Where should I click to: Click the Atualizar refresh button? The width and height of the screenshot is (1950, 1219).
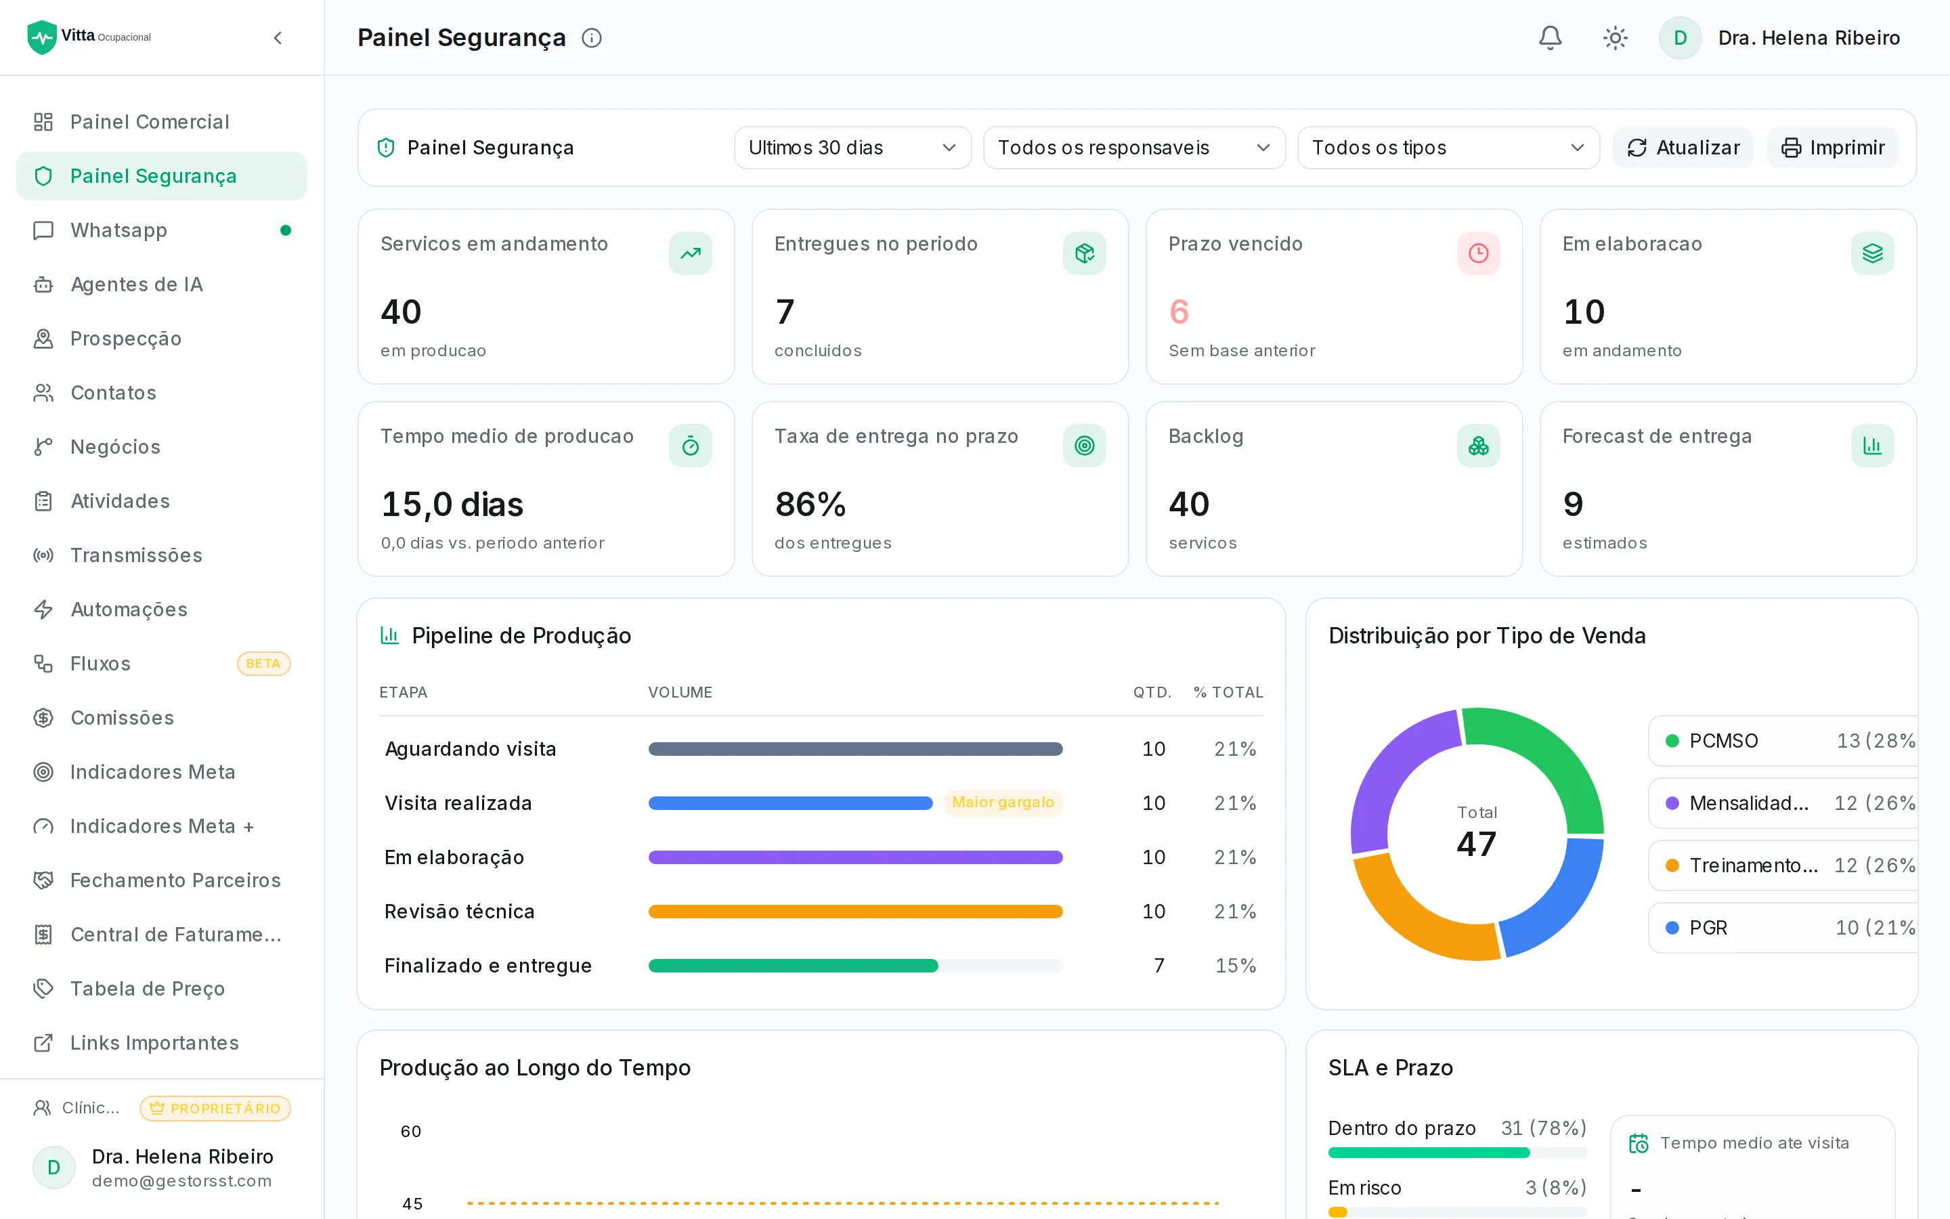(1683, 148)
